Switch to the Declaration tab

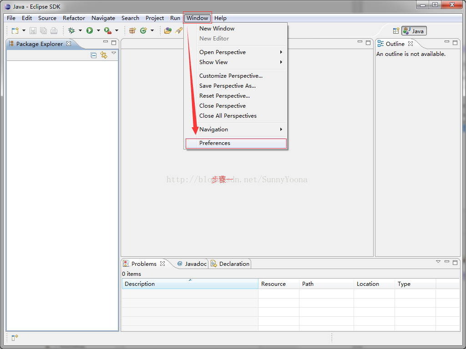230,264
